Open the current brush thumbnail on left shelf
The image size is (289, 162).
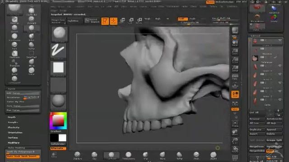[59, 34]
